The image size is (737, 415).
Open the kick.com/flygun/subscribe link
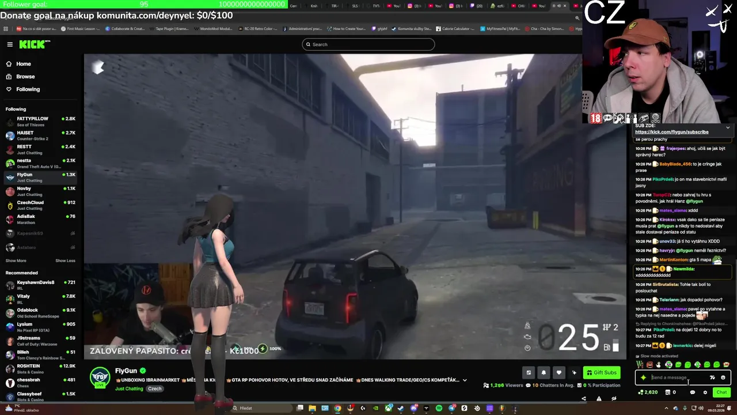click(x=671, y=132)
